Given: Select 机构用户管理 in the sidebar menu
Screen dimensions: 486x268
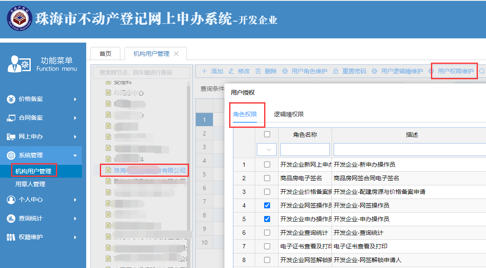Looking at the screenshot, I should (x=33, y=171).
